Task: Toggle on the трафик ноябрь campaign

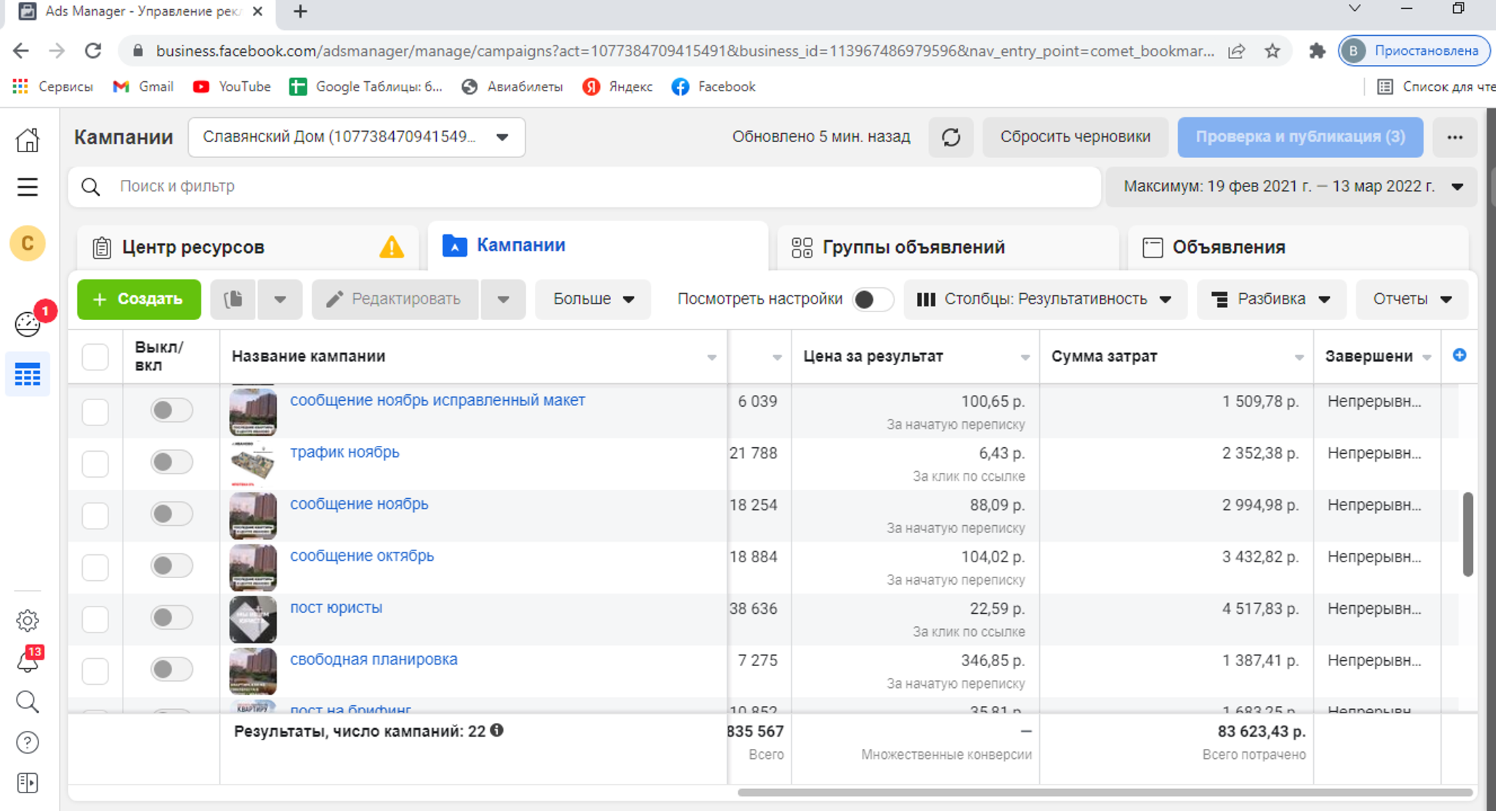Action: (171, 462)
